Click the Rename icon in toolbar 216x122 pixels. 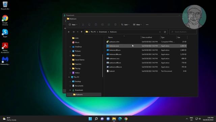tap(102, 25)
